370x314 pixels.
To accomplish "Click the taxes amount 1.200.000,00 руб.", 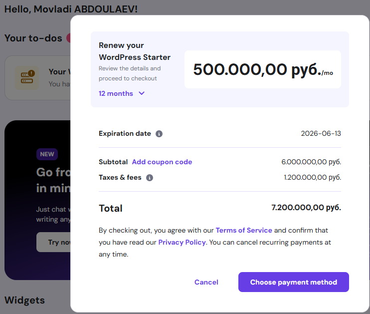I will [x=312, y=178].
